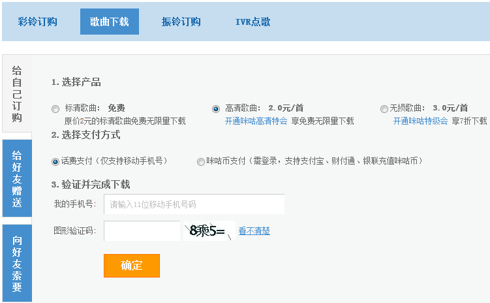Screen dimensions: 490x303
Task: Choose 话费支付 payment method
Action: tap(55, 161)
